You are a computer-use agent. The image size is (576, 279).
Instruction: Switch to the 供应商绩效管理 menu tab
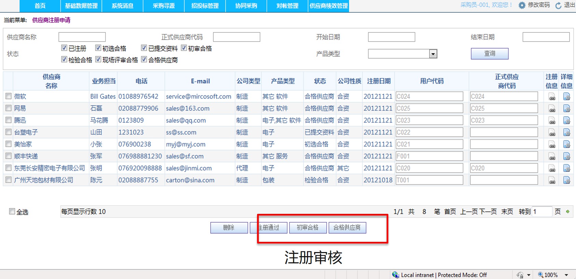[329, 6]
